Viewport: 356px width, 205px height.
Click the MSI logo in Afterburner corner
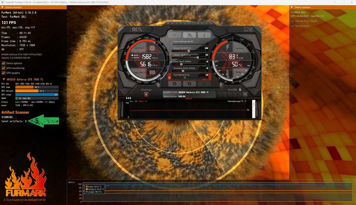click(x=121, y=29)
